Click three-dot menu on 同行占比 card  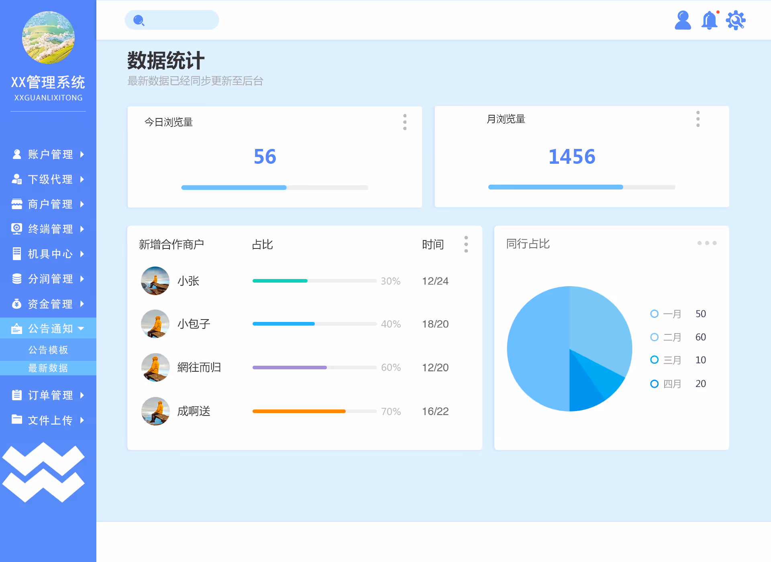[x=707, y=243]
